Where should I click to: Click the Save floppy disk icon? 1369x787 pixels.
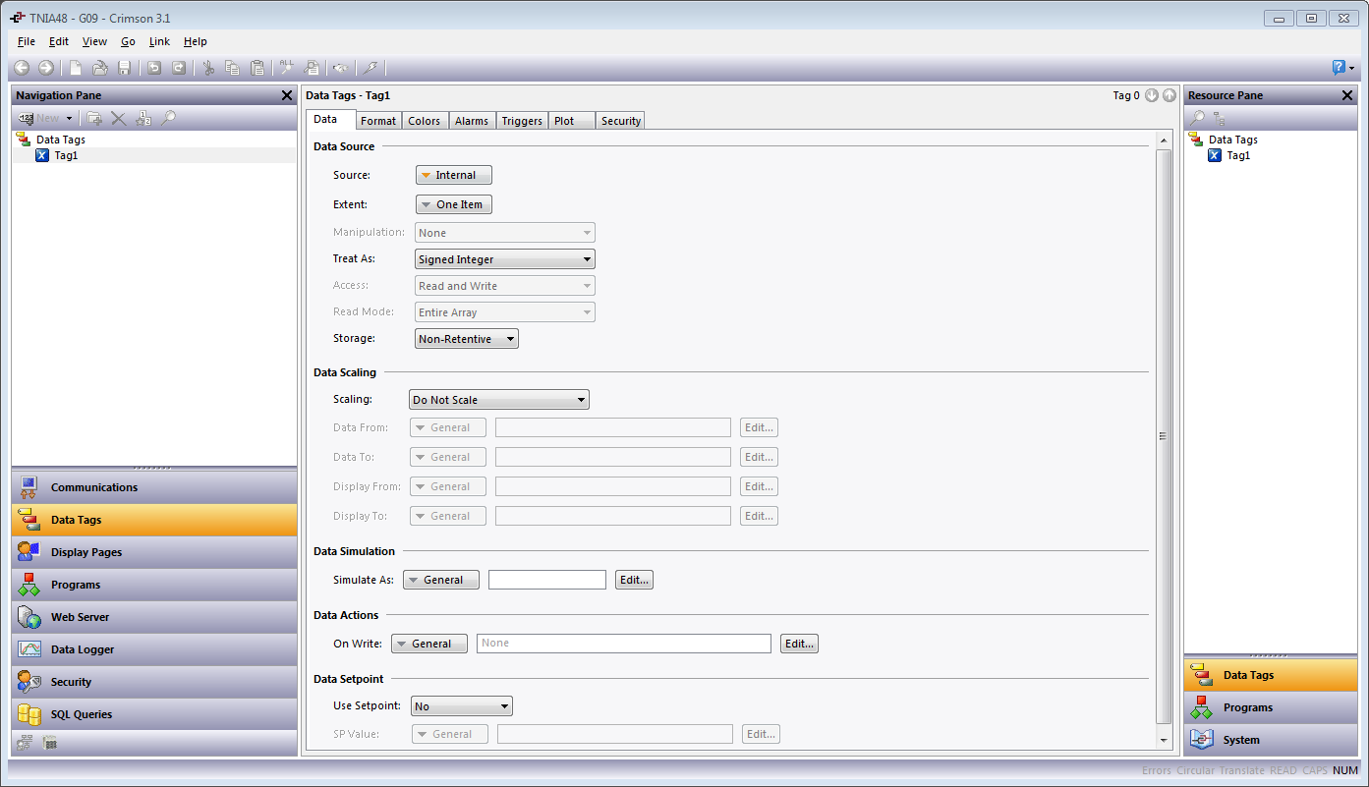pyautogui.click(x=124, y=68)
